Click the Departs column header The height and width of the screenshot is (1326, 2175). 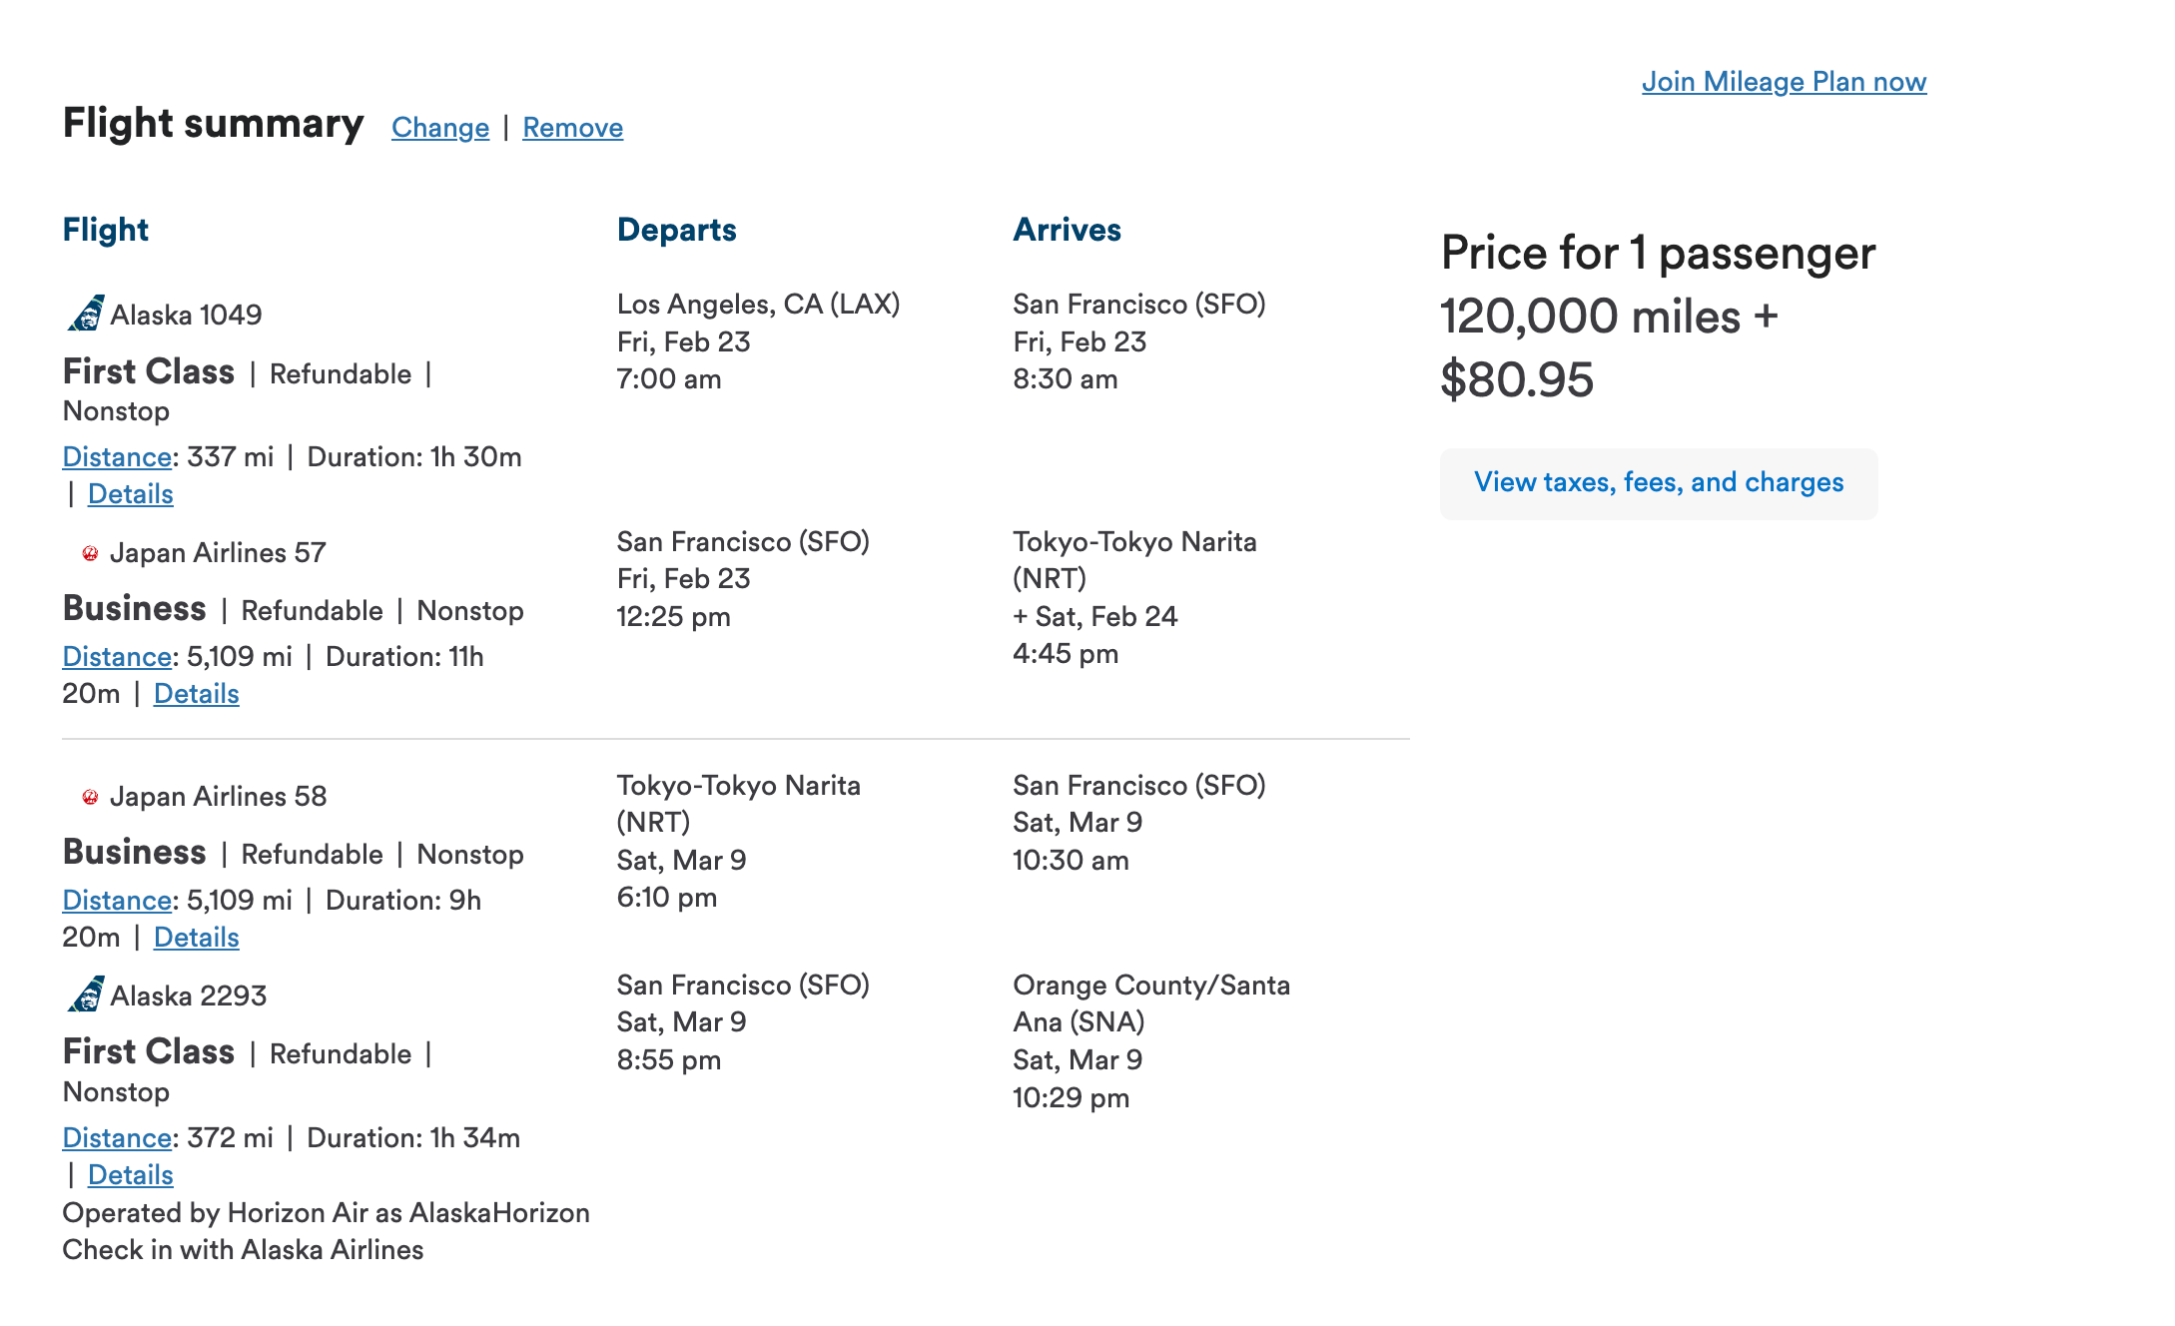tap(676, 230)
